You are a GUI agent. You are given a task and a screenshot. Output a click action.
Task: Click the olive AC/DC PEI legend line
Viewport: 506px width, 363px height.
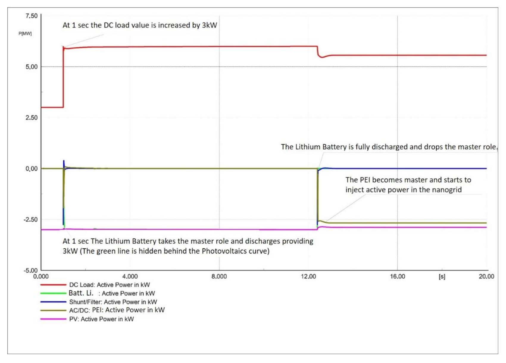point(53,310)
